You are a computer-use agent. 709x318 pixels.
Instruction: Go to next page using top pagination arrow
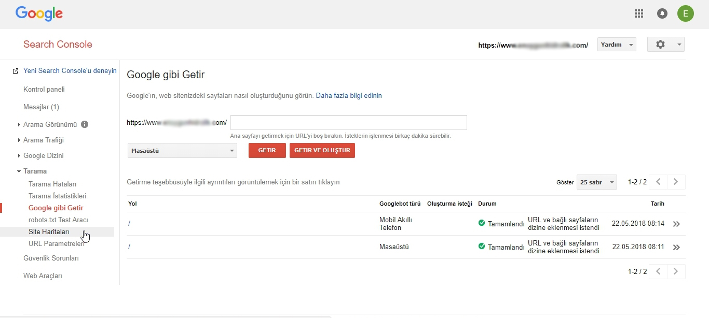tap(676, 182)
